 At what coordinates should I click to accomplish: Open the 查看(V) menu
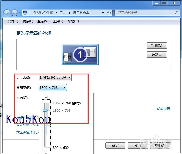(x=43, y=21)
